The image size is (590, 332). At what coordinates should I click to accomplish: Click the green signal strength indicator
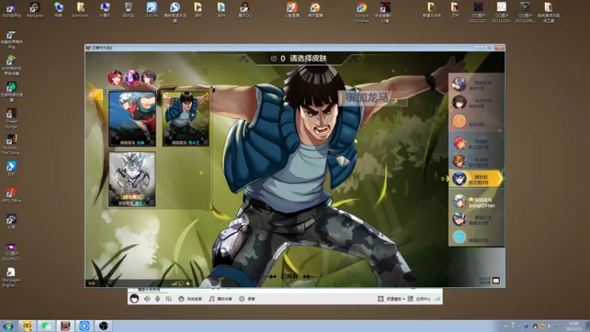[437, 299]
